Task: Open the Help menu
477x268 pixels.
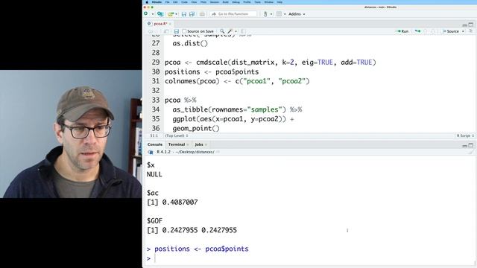Action: (x=279, y=2)
